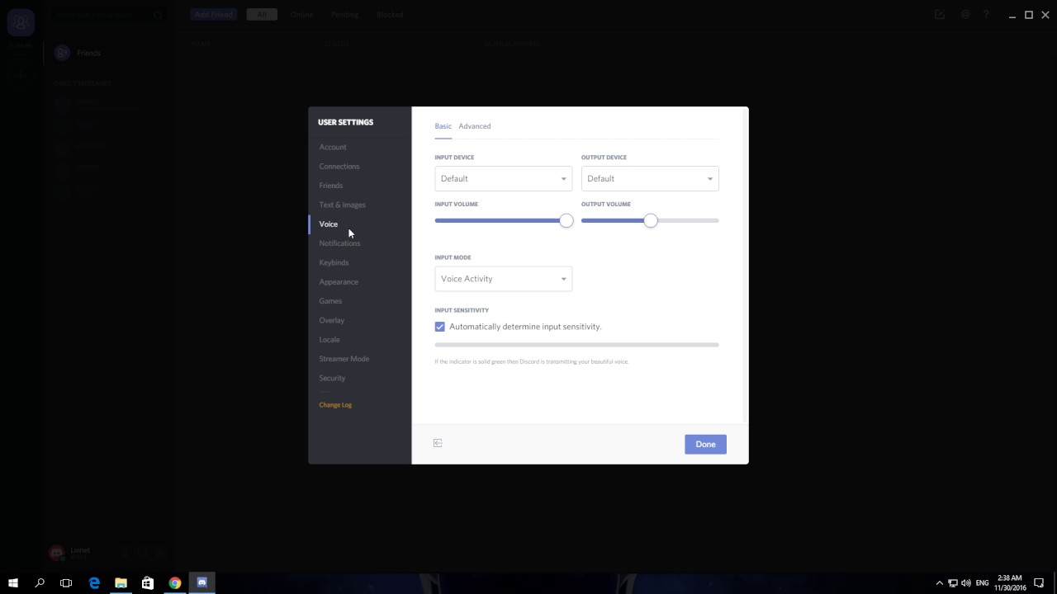Screen dimensions: 1057x594
Task: Open the Locale settings section
Action: coord(329,339)
